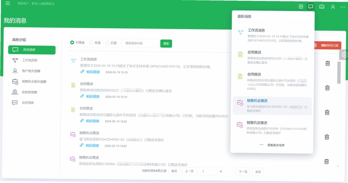Open popup 销售机会推进 entry for 罗欣欣
This screenshot has height=183, width=348.
[x=272, y=128]
